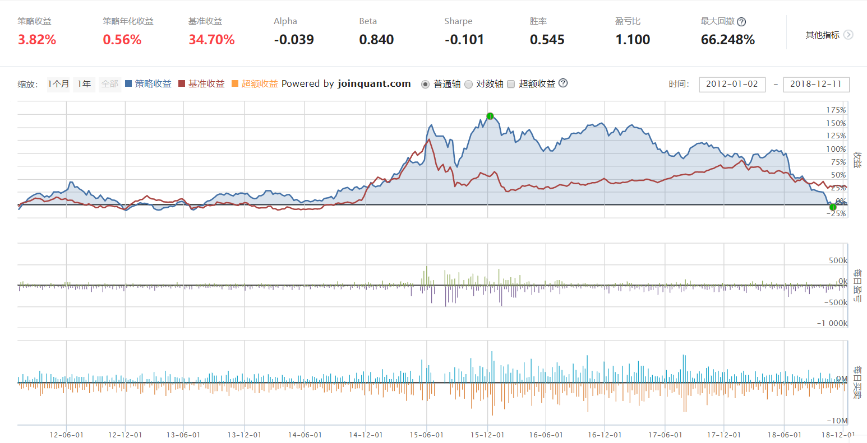Click the help icon next to 最大回撤
Screen dimensions: 867x443
(741, 22)
